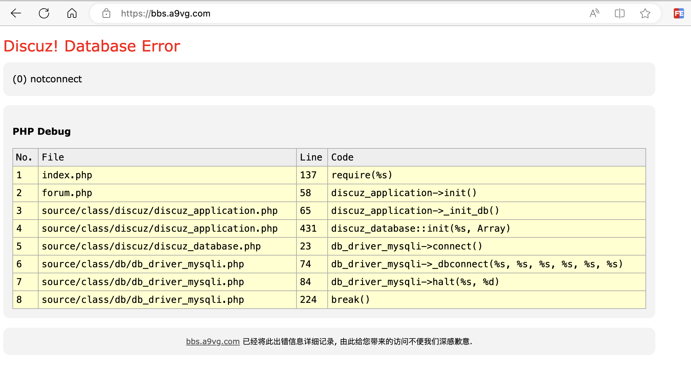Select db_driver_mysqli.php file in row 7
The height and width of the screenshot is (368, 691).
pyautogui.click(x=167, y=282)
